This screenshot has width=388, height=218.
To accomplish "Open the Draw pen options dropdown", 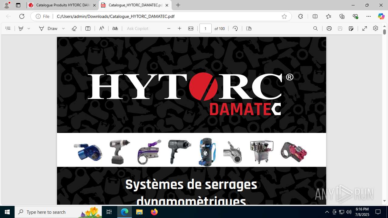I will coord(63,28).
